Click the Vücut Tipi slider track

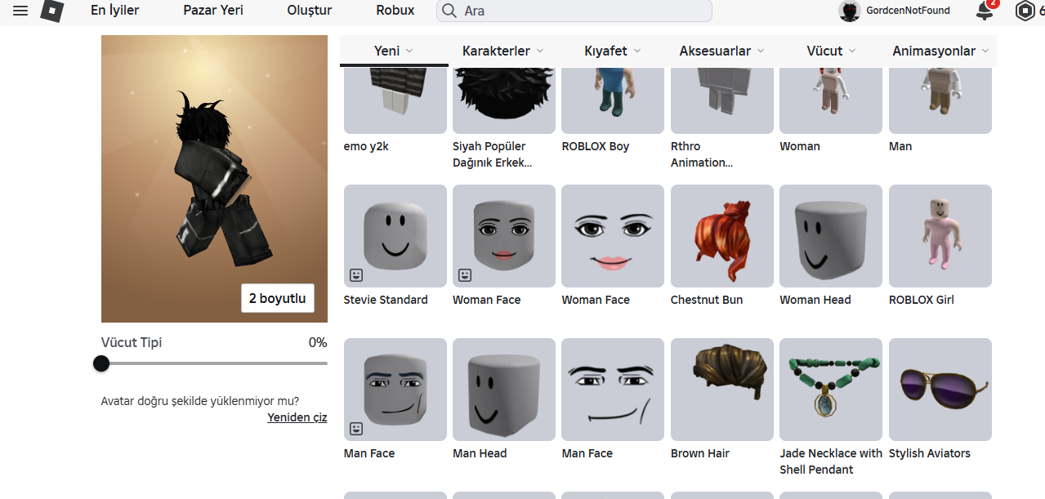214,363
